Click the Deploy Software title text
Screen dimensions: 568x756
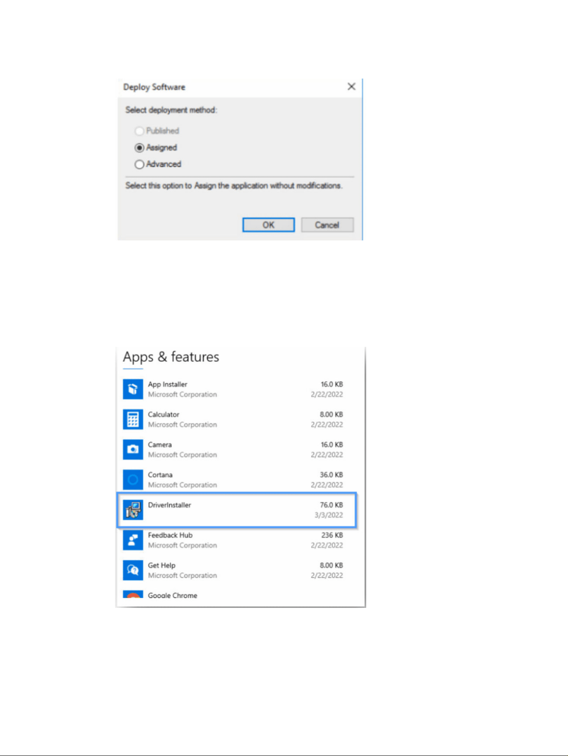[154, 87]
